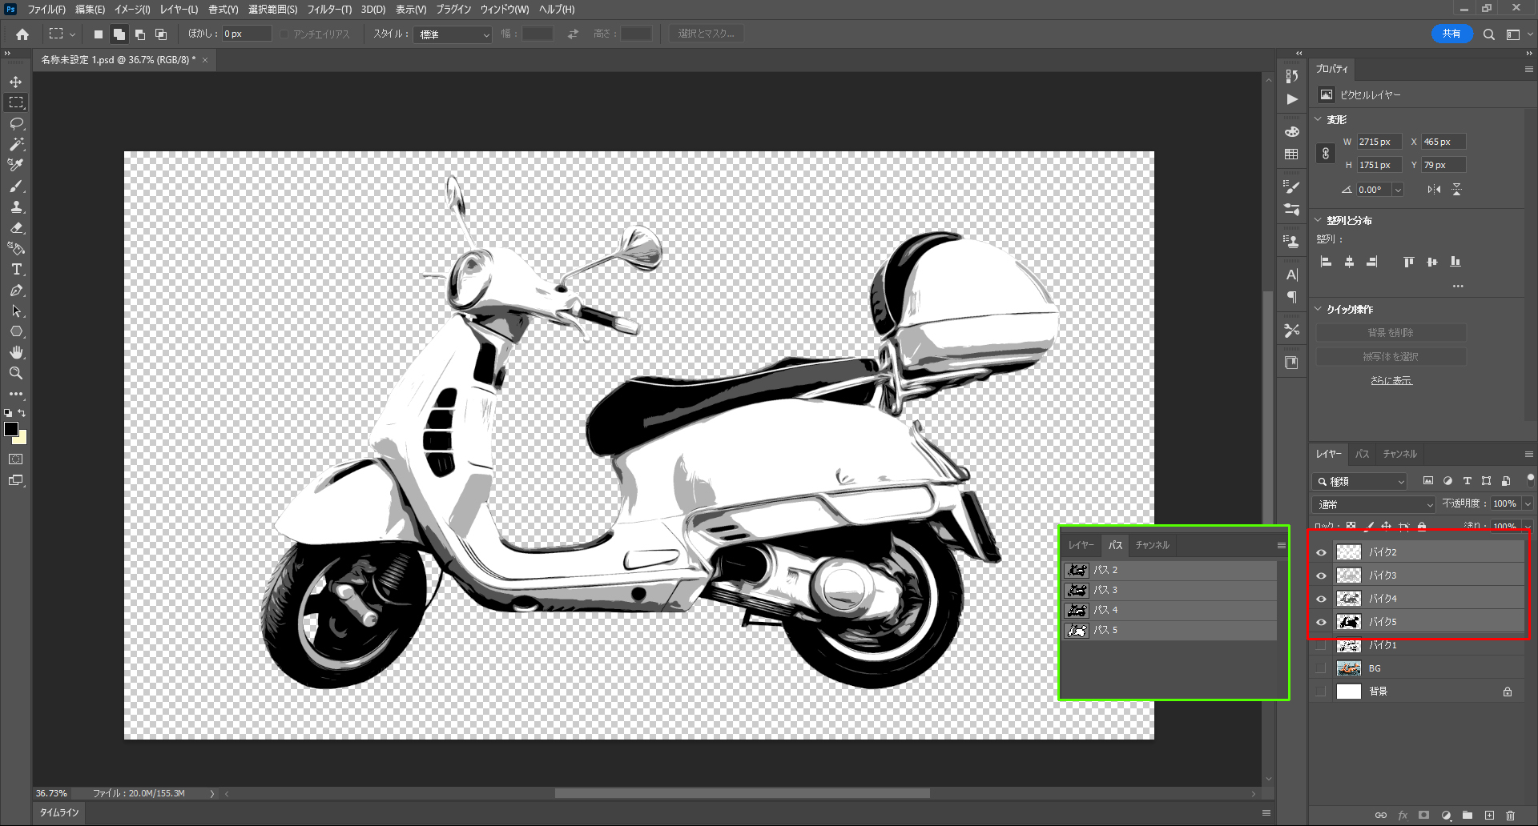This screenshot has height=826, width=1538.
Task: Select the Move tool
Action: [x=16, y=82]
